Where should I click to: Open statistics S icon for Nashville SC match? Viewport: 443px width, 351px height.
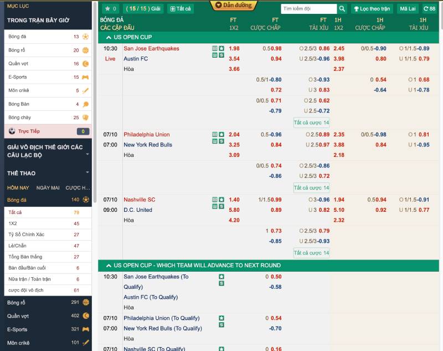pyautogui.click(x=221, y=206)
